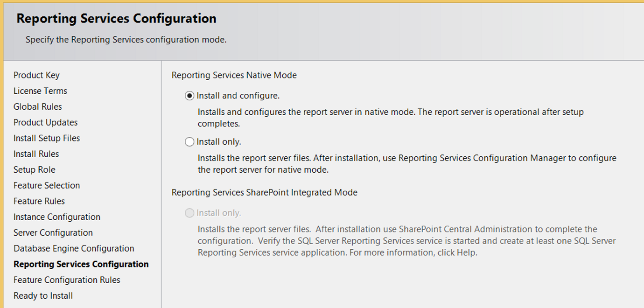Open the Product Updates step
This screenshot has width=644, height=308.
pyautogui.click(x=46, y=122)
